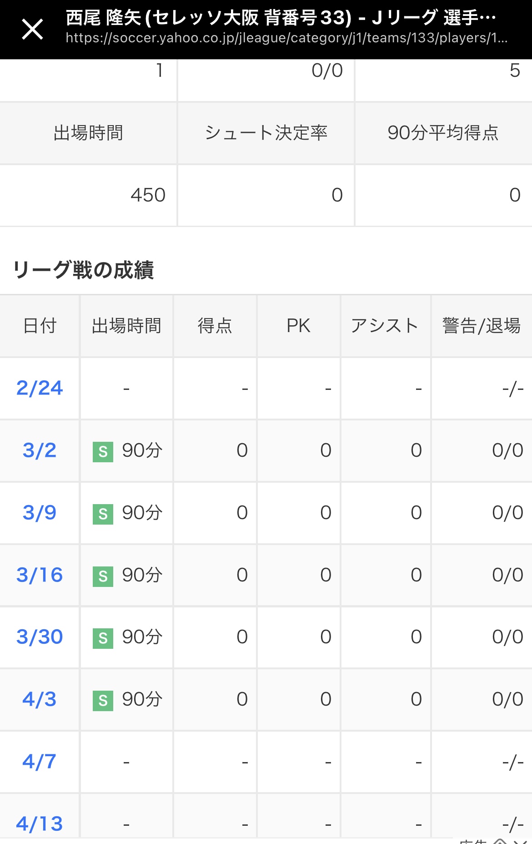Screen dimensions: 532x844
Task: Open the 2/24 match link
Action: click(x=40, y=388)
